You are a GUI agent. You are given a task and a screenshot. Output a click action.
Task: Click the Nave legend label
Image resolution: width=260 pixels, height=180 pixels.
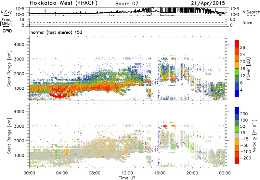[x=247, y=22]
